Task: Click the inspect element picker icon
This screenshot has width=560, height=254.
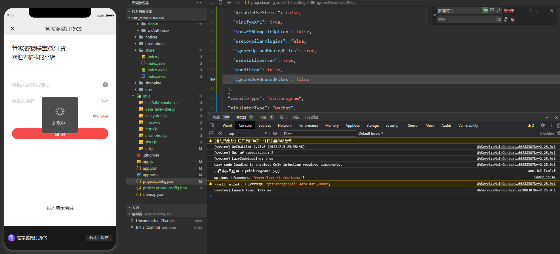Action: (212, 126)
